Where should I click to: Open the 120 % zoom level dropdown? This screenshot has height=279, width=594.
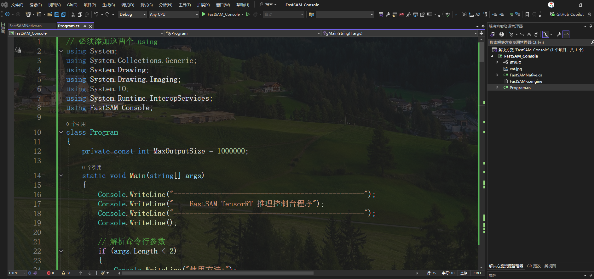[17, 273]
